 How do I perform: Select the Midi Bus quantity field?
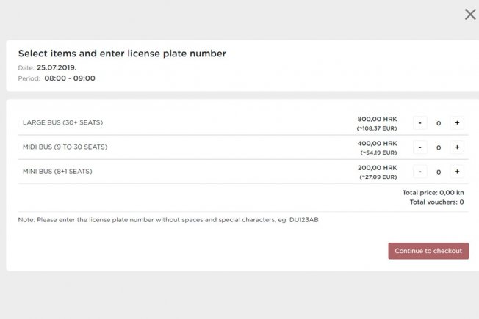tap(439, 147)
